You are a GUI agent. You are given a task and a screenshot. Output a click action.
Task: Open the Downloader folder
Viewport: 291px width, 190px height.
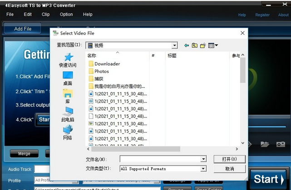[104, 64]
